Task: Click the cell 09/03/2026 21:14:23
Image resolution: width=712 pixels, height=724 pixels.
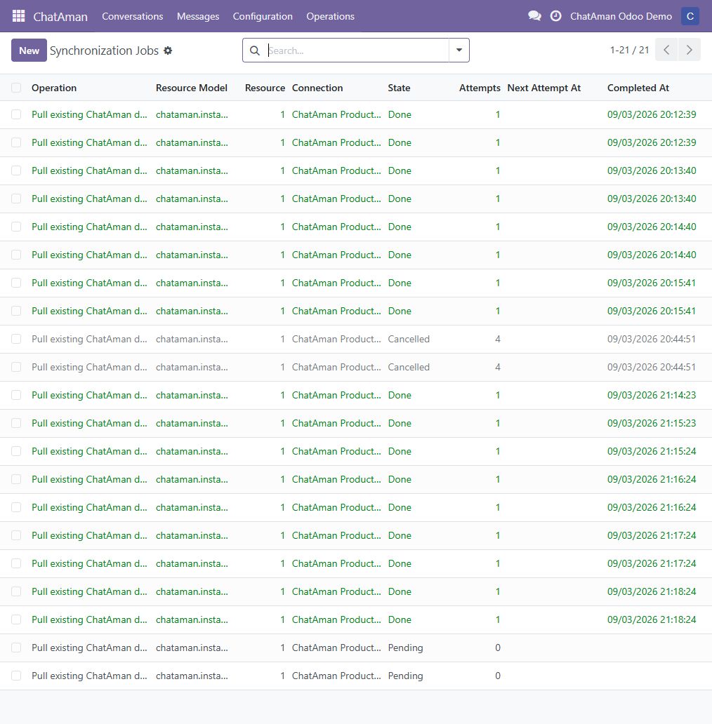Action: (x=652, y=395)
